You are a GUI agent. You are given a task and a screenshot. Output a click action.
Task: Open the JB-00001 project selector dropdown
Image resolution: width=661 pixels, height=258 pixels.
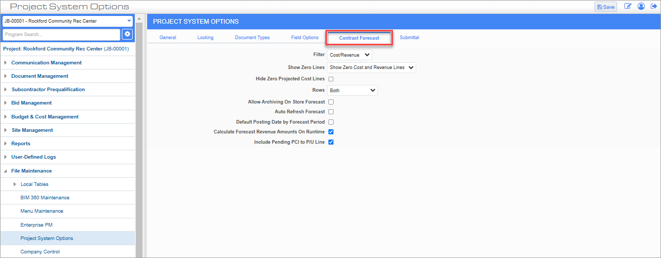pyautogui.click(x=68, y=21)
